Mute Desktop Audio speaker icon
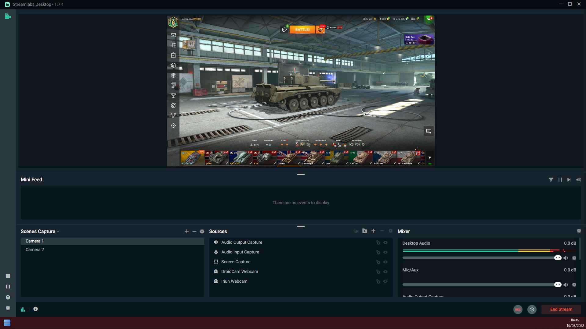 [566, 258]
